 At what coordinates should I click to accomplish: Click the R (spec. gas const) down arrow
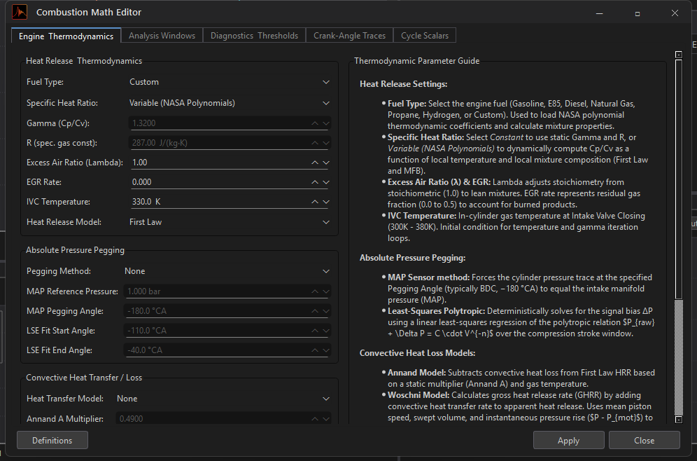click(x=326, y=143)
